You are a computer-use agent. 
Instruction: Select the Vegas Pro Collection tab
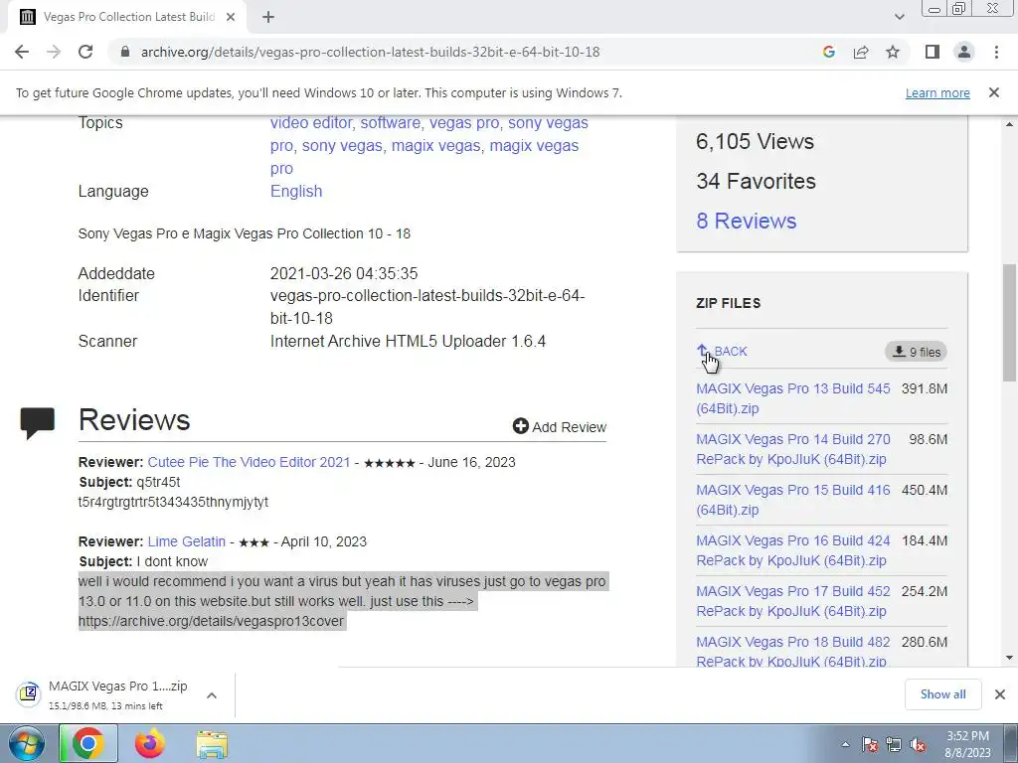(x=126, y=18)
